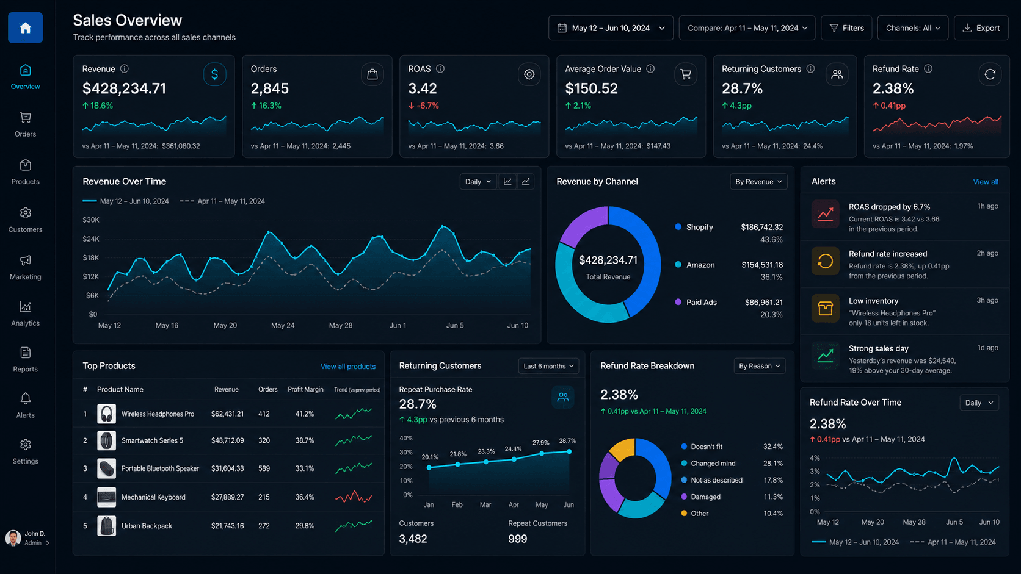Open the By Reason dropdown
Image resolution: width=1021 pixels, height=574 pixels.
pos(759,366)
